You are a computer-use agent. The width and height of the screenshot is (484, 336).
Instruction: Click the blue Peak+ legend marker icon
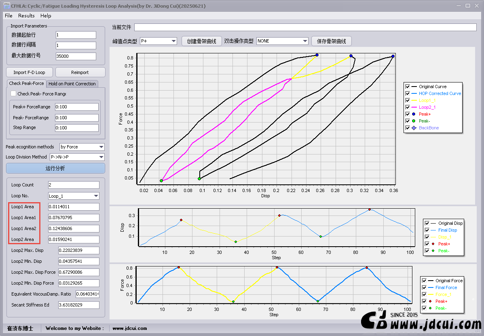coord(414,114)
